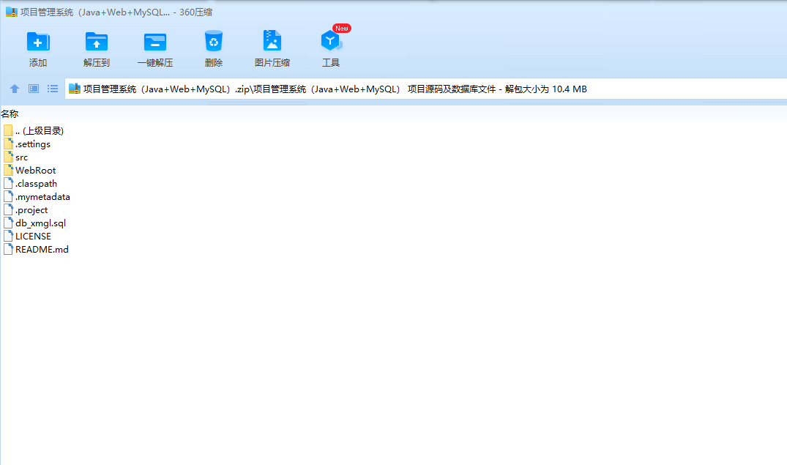Click the folder icon beside .settings
787x465 pixels.
pos(8,144)
